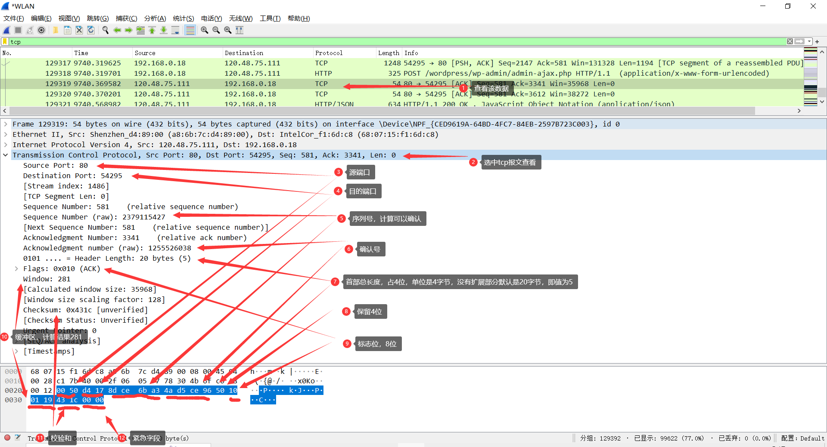The width and height of the screenshot is (827, 447).
Task: Select the Sequence Number (raw) field
Action: 94,217
